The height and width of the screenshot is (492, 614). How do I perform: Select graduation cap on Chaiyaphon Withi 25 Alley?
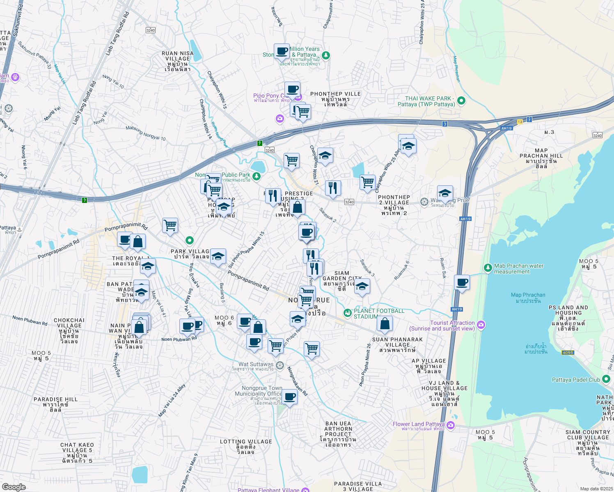click(408, 146)
